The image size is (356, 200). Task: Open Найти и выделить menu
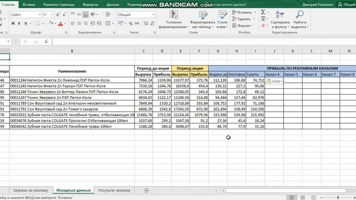(300, 20)
